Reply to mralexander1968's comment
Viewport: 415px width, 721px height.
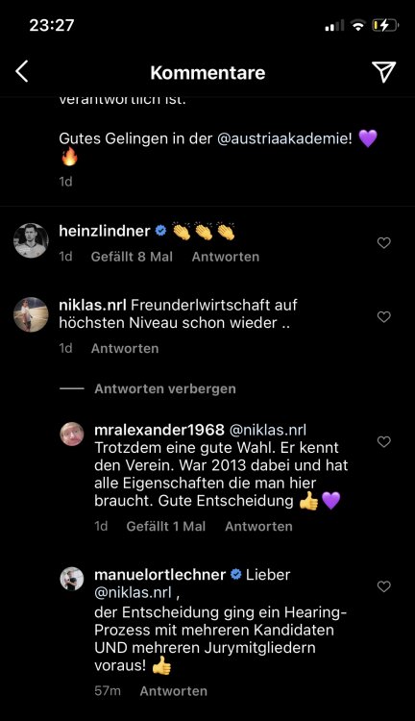pos(258,527)
